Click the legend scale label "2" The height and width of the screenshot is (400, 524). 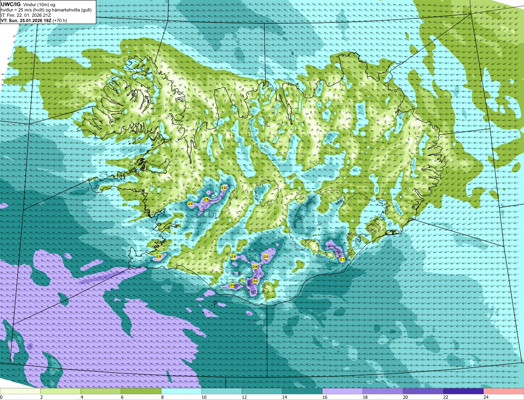click(41, 397)
